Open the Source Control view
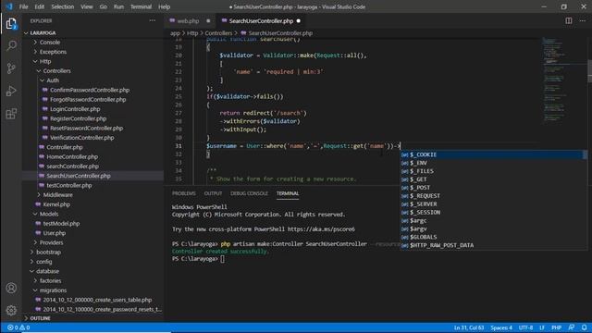The height and width of the screenshot is (333, 592). pyautogui.click(x=11, y=68)
